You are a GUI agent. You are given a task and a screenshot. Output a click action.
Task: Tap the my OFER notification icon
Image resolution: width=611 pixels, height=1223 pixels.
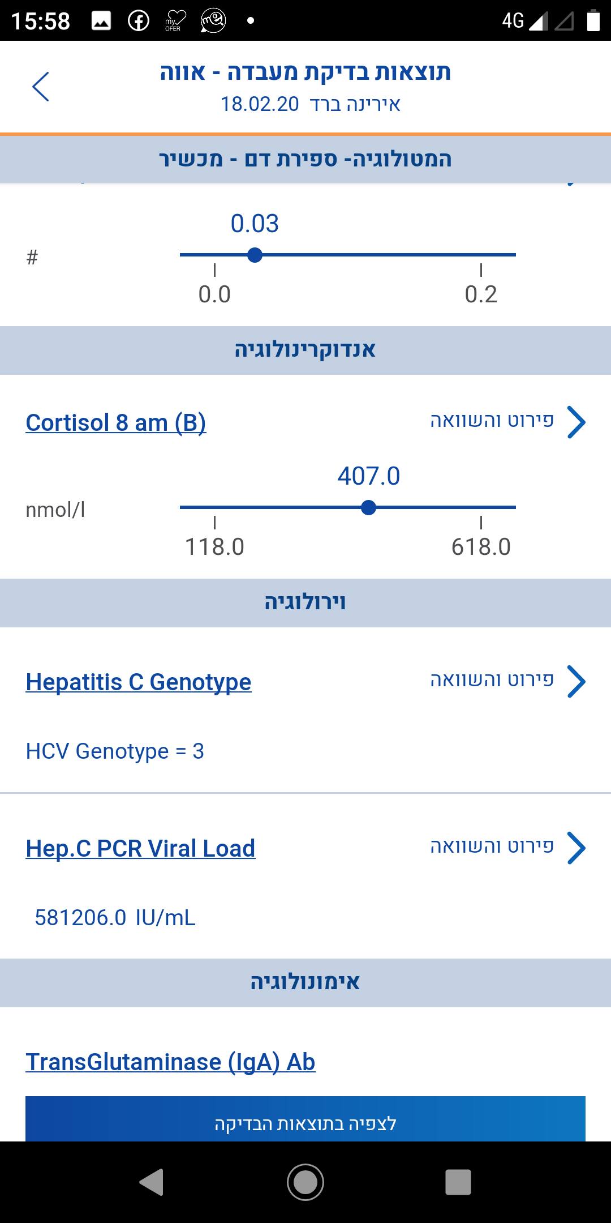(x=175, y=21)
